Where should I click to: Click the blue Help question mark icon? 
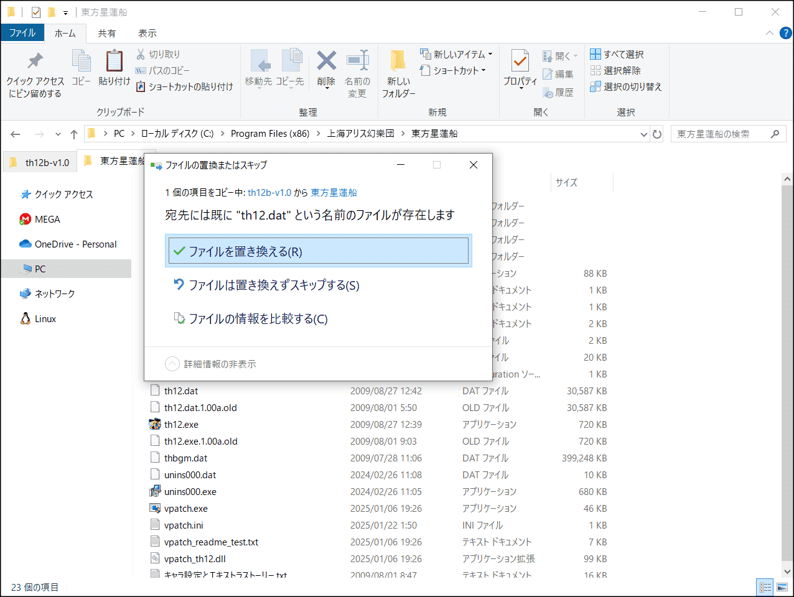point(785,33)
